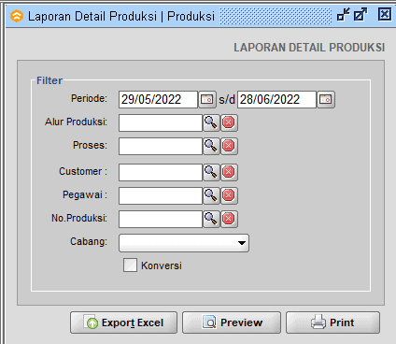Click the Export Excel button

[123, 322]
